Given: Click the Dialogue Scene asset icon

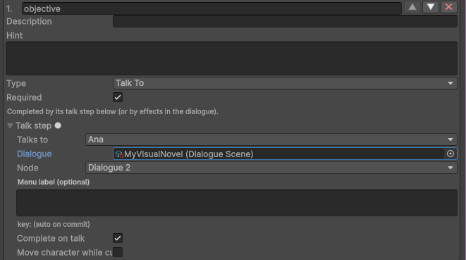Looking at the screenshot, I should click(119, 154).
